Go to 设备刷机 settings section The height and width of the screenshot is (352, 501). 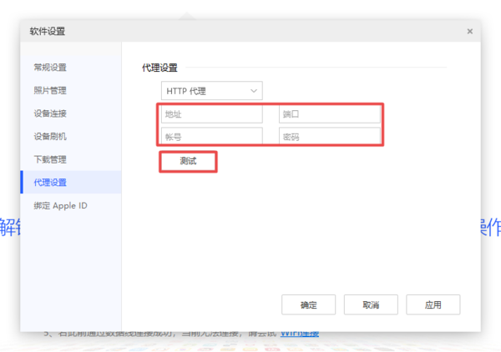[x=50, y=136]
